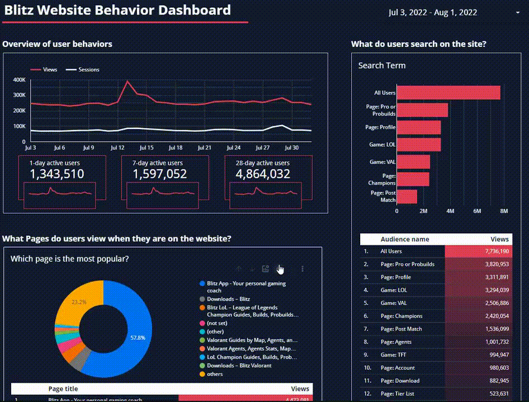Select the 'Page: Account' table row
529x402 pixels.
[x=436, y=367]
